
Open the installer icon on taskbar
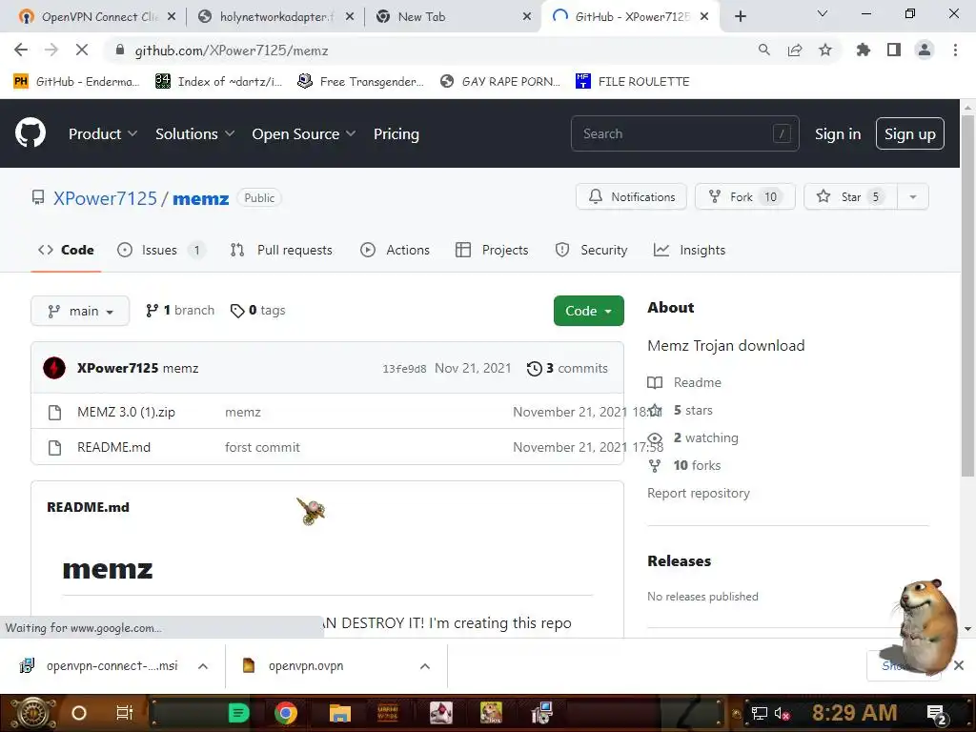[541, 713]
